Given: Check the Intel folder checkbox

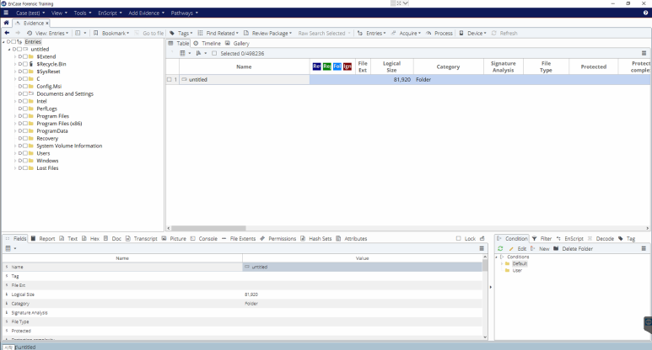Looking at the screenshot, I should [x=25, y=101].
